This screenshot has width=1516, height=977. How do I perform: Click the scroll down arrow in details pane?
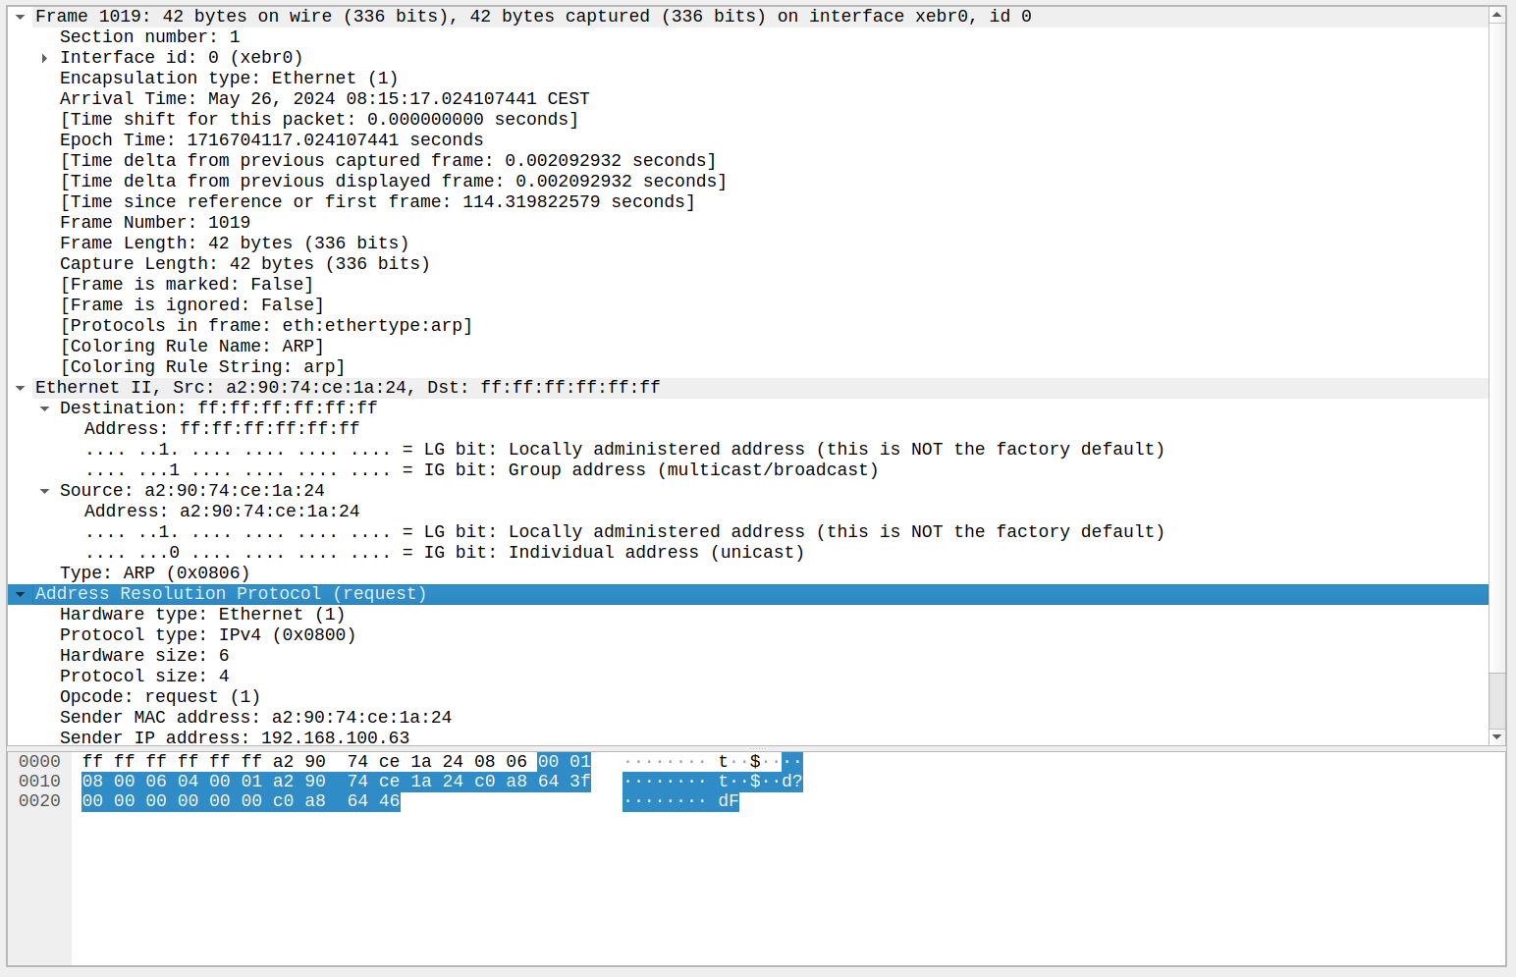coord(1496,736)
